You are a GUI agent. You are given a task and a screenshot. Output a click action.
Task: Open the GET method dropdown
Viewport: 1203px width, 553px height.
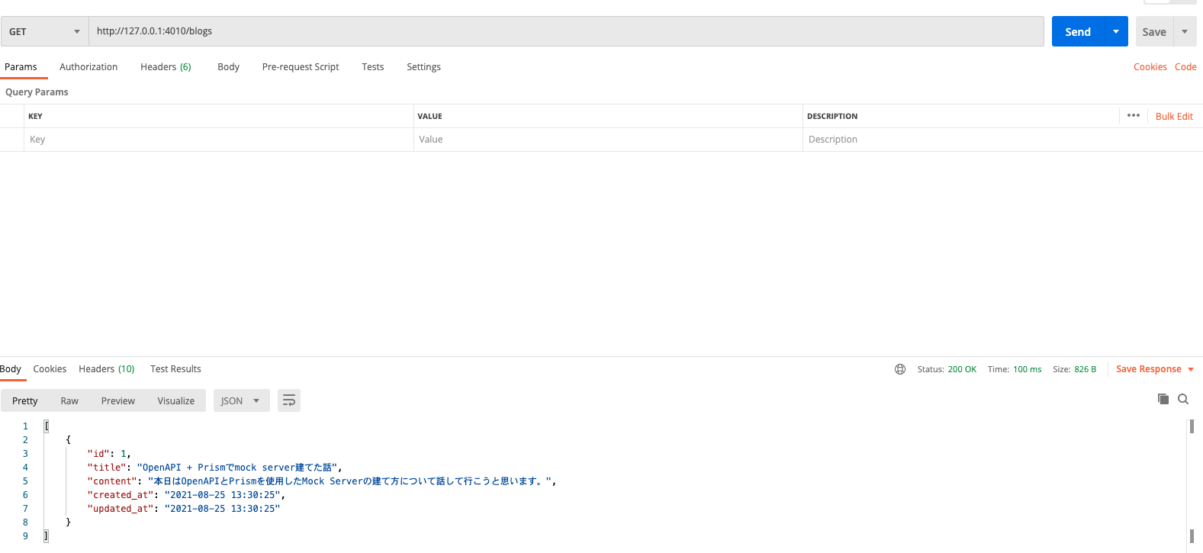coord(44,32)
